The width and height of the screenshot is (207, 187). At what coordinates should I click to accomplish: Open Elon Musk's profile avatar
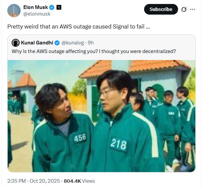click(14, 11)
